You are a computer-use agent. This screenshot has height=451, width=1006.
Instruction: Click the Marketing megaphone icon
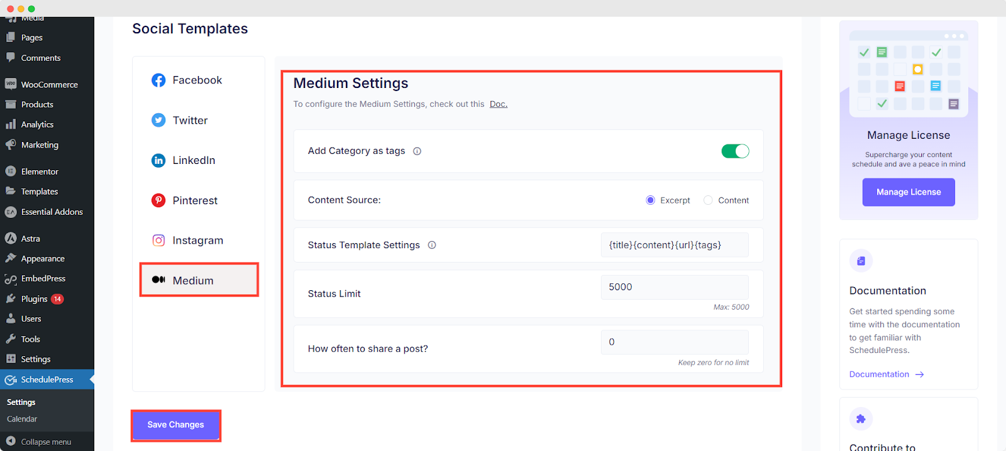pos(11,144)
